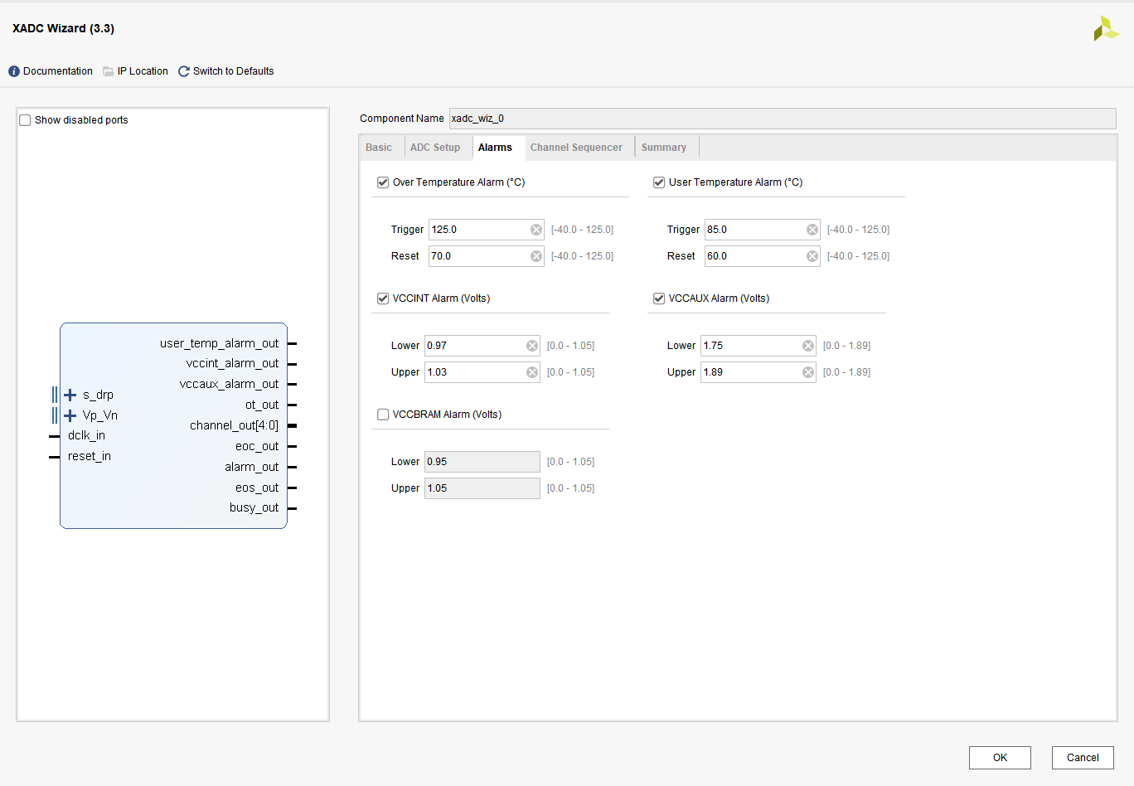1134x786 pixels.
Task: Clear the VCCAUX Upper value
Action: point(808,372)
